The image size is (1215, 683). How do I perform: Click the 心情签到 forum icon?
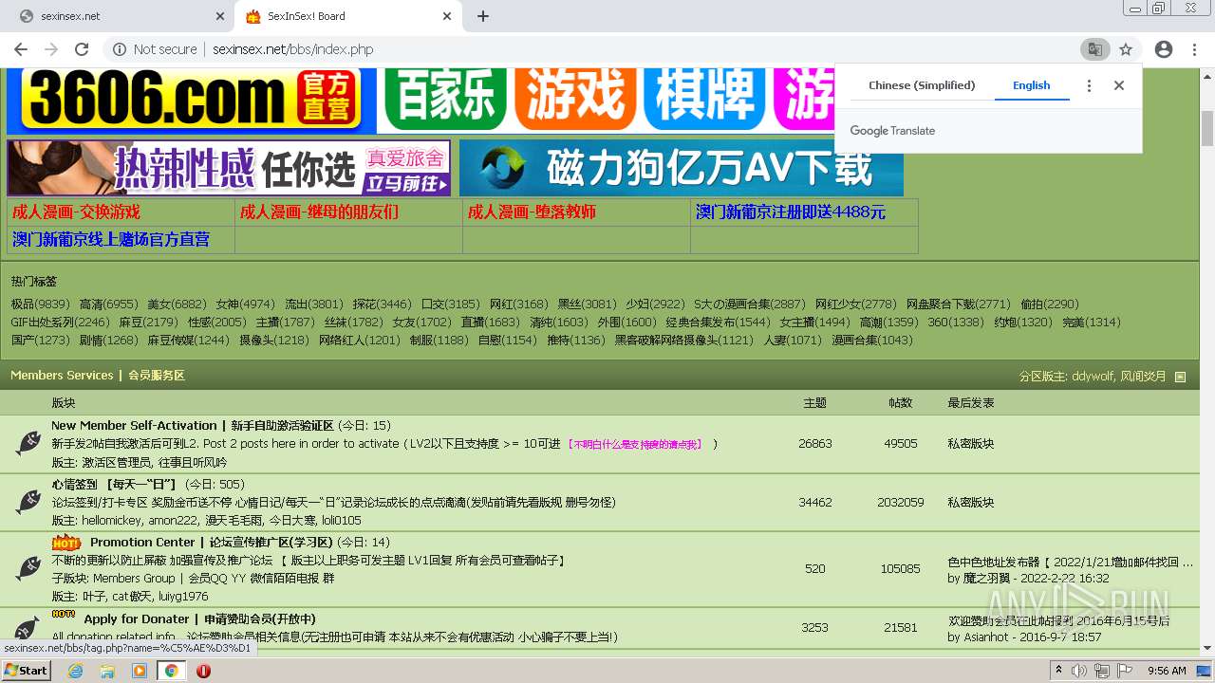(28, 502)
